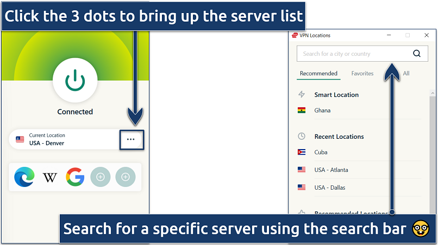Add shortcut with second plus button
This screenshot has width=438, height=245.
click(126, 177)
